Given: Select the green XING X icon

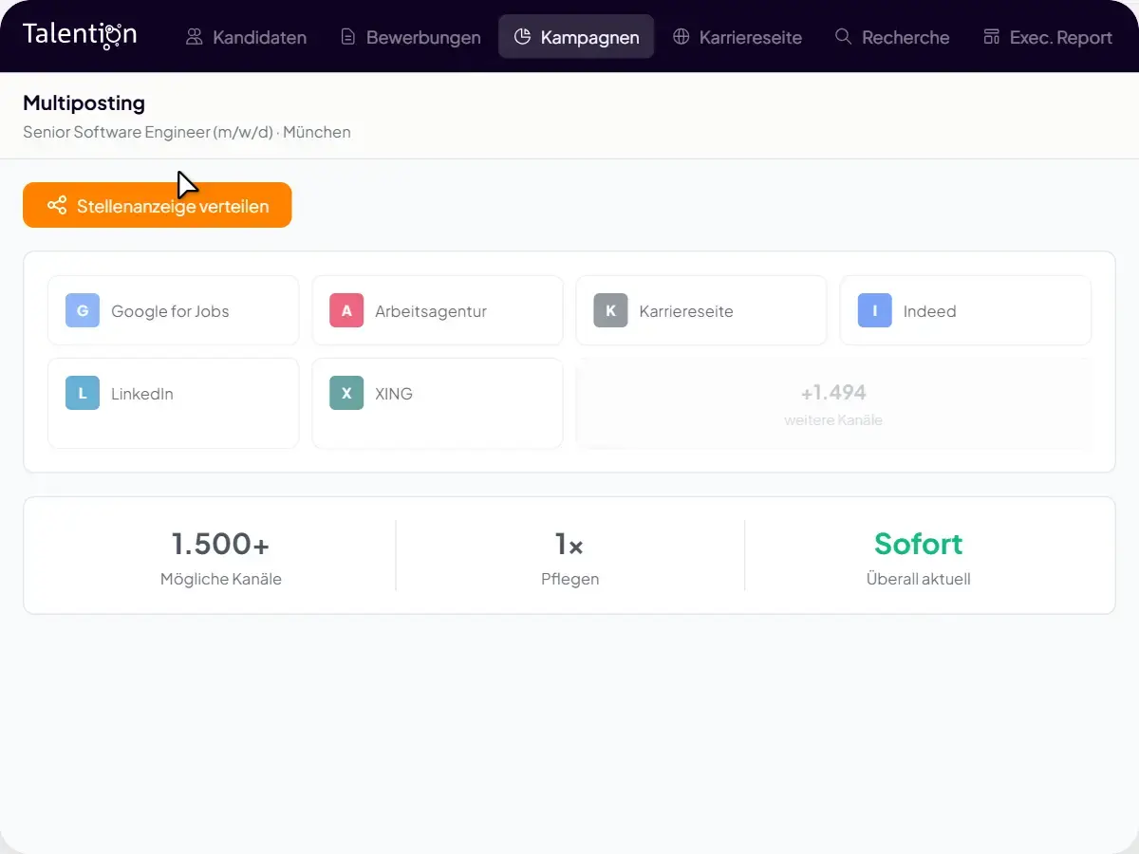Looking at the screenshot, I should coord(346,393).
